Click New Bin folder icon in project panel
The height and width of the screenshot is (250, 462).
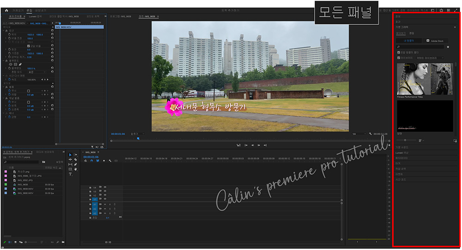[x=63, y=242]
